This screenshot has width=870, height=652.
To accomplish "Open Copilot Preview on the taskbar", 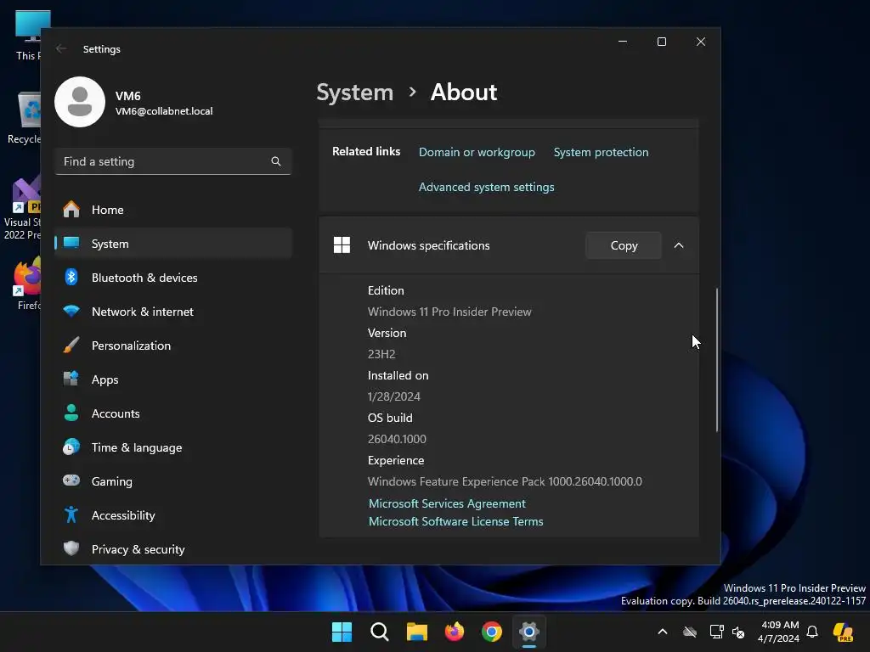I will click(844, 632).
